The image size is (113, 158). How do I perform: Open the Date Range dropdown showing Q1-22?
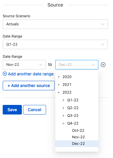pyautogui.click(x=55, y=44)
